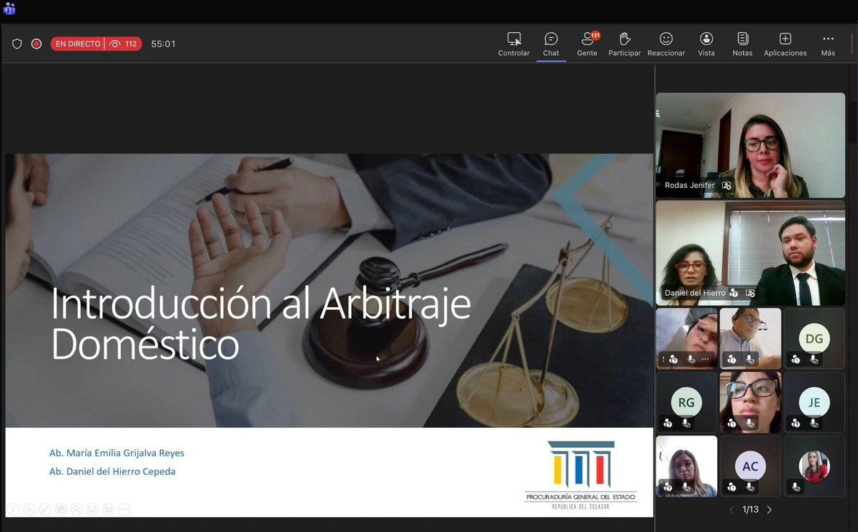Click Procuraduría General del Estado logo
The image size is (858, 532).
[581, 475]
